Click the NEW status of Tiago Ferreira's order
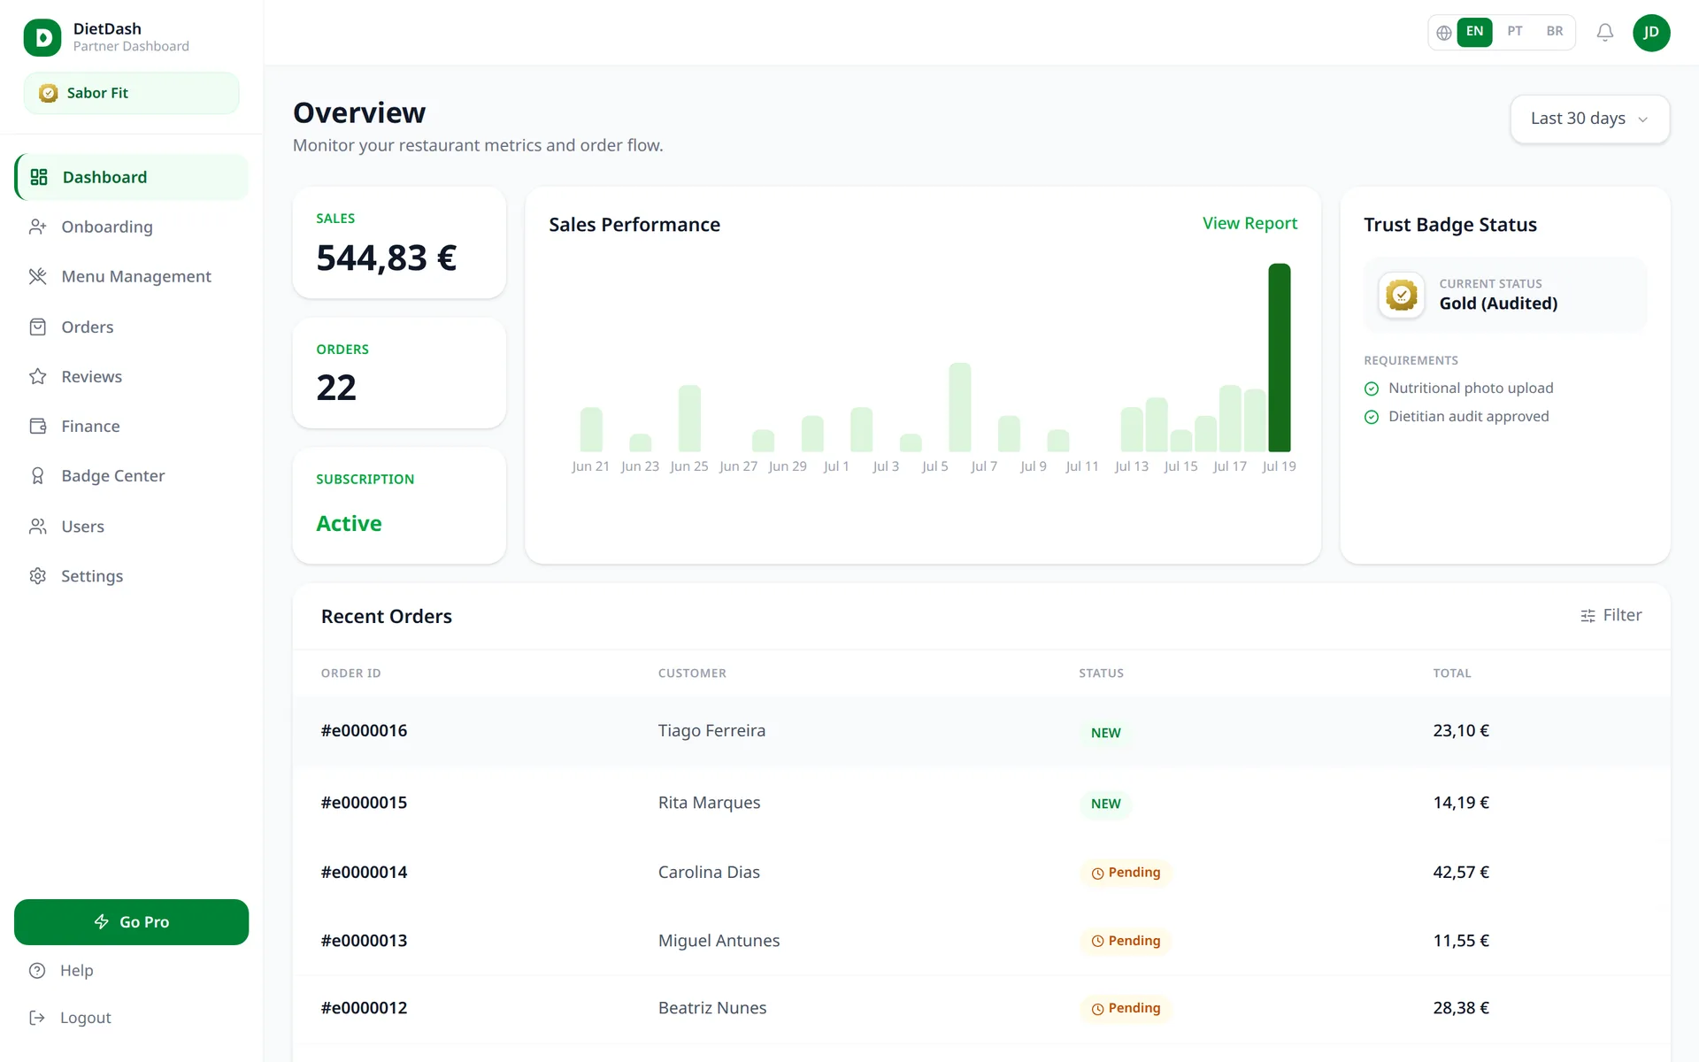 [x=1105, y=733]
